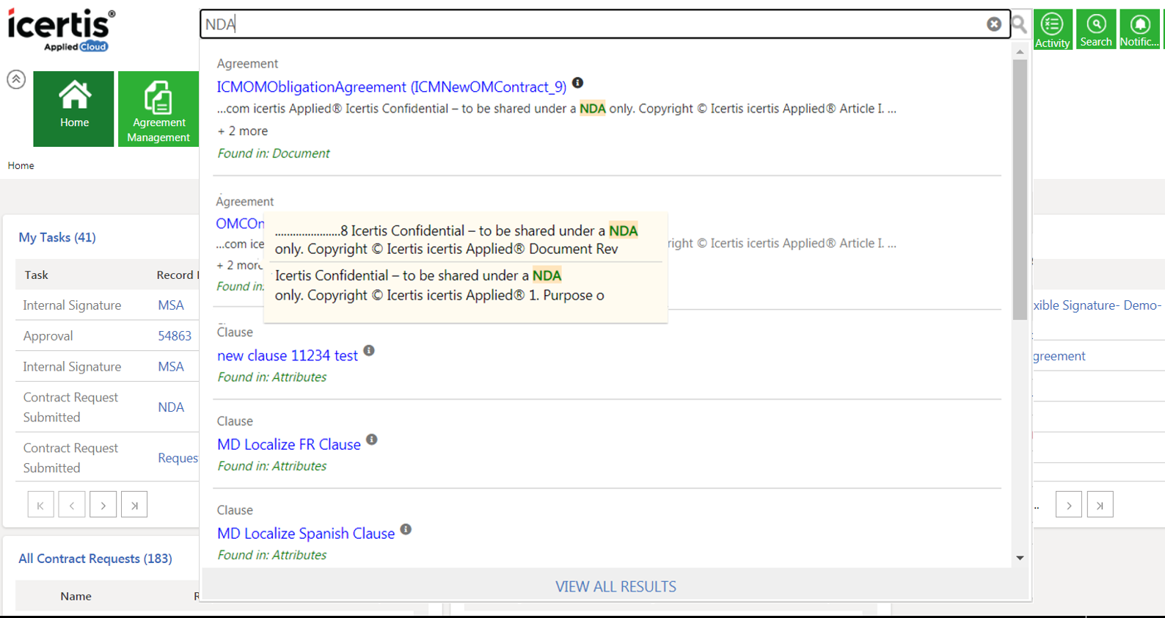Go to next page of My Tasks

[x=103, y=505]
